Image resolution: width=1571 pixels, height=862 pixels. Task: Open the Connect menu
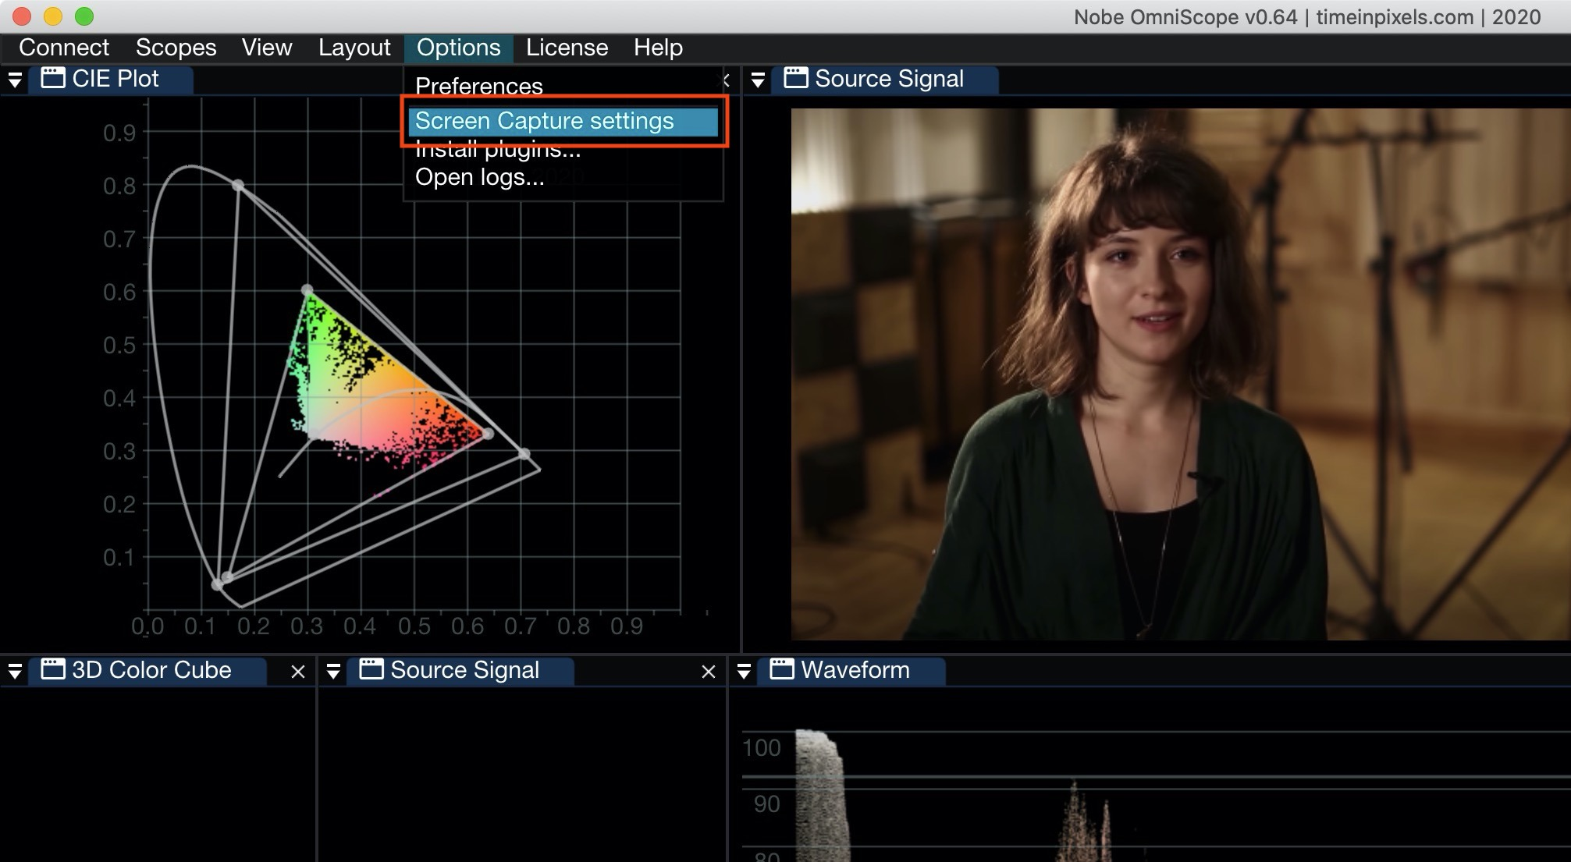click(x=64, y=48)
